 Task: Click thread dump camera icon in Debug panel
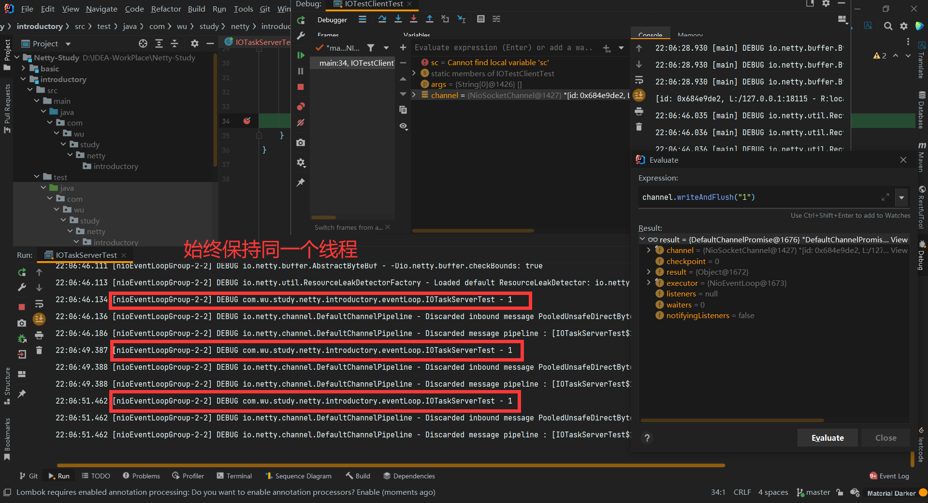pos(301,143)
